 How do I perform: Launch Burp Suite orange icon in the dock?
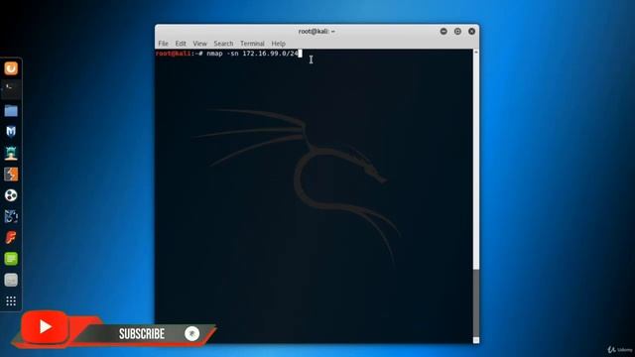(11, 175)
